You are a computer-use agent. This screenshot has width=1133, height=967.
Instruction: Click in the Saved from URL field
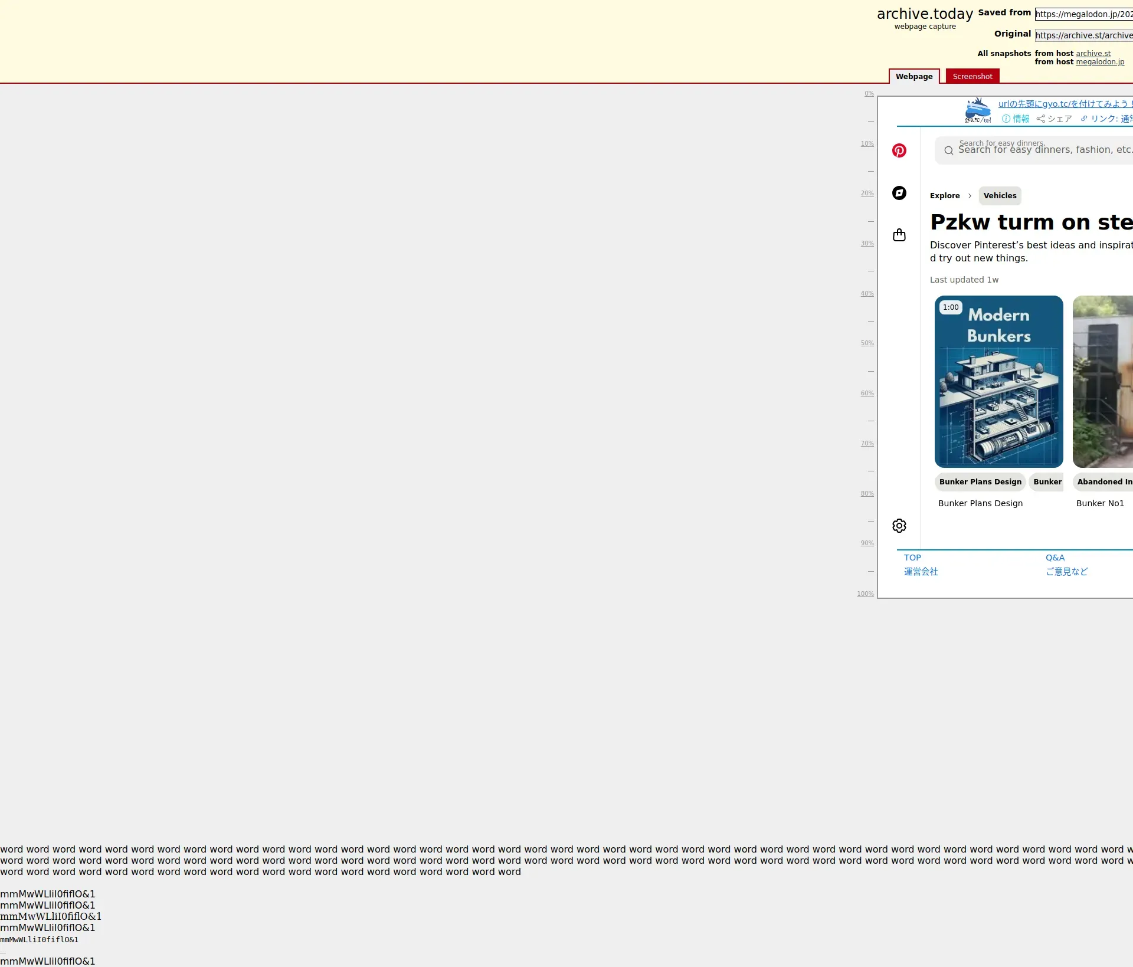click(x=1083, y=14)
